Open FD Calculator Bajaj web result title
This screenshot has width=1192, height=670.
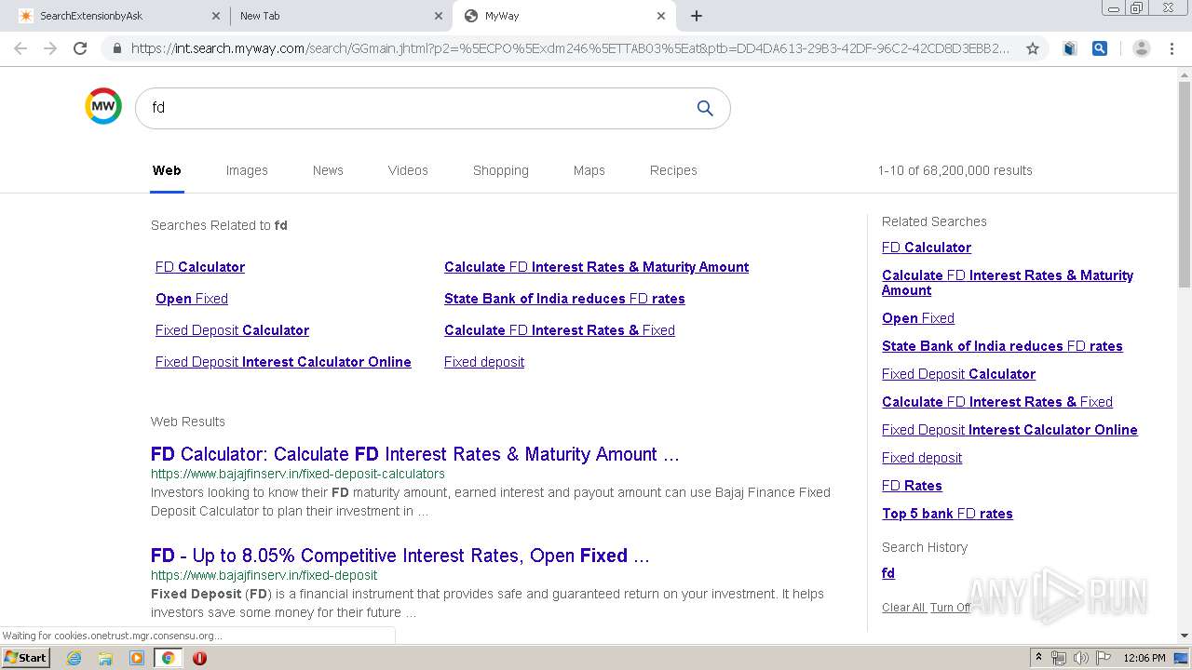pyautogui.click(x=415, y=454)
